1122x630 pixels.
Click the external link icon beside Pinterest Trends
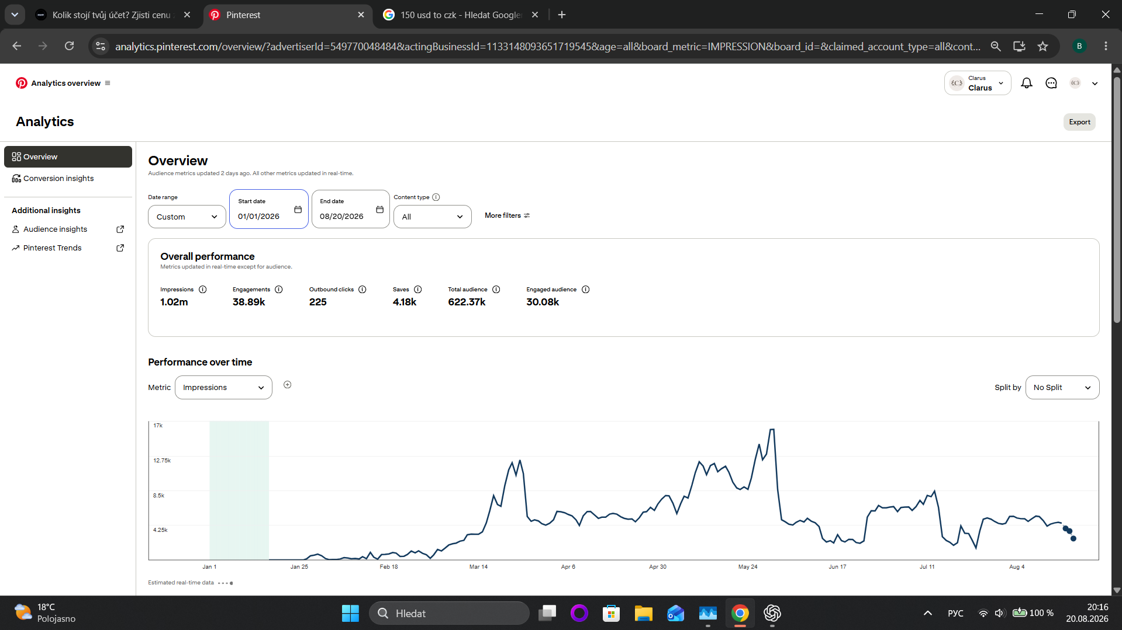[120, 248]
